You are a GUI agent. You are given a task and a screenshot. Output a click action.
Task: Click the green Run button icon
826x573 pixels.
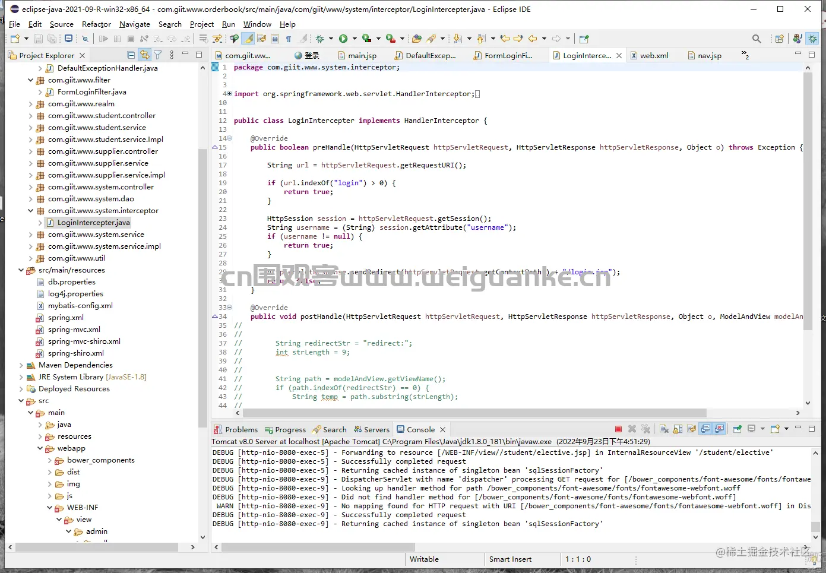tap(343, 39)
